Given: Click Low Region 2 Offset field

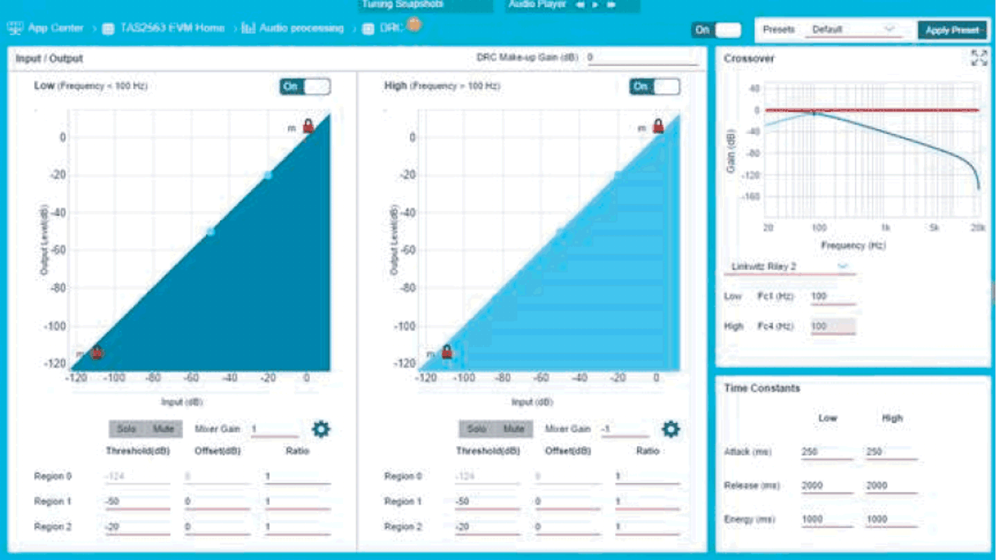Looking at the screenshot, I should 217,528.
